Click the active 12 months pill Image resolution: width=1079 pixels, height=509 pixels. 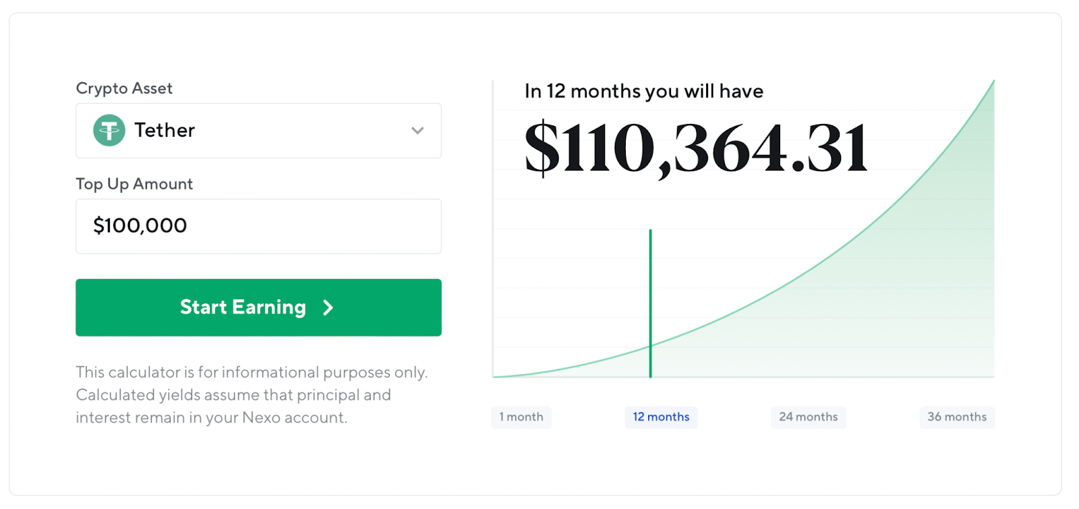pos(661,417)
